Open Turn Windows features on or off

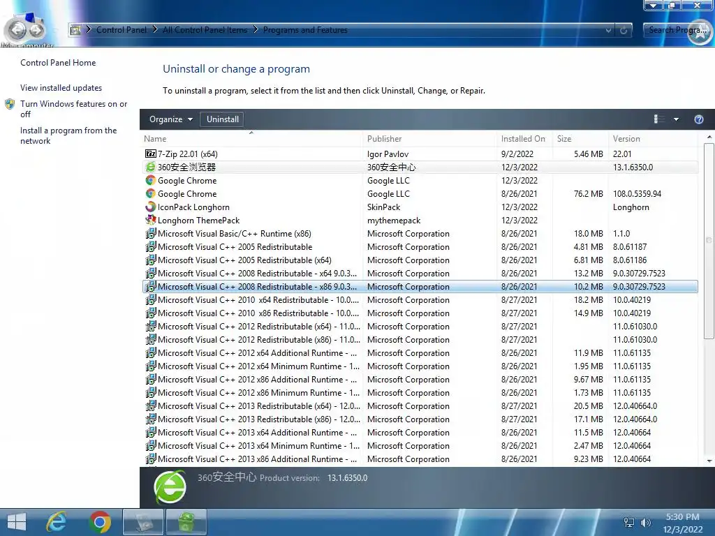pyautogui.click(x=73, y=109)
